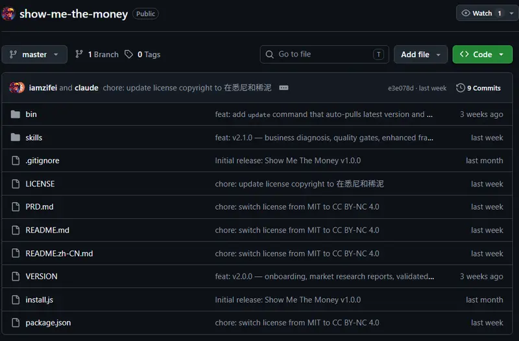Click the README.zh-CN.md file icon
Viewport: 519px width, 341px height.
(16, 253)
